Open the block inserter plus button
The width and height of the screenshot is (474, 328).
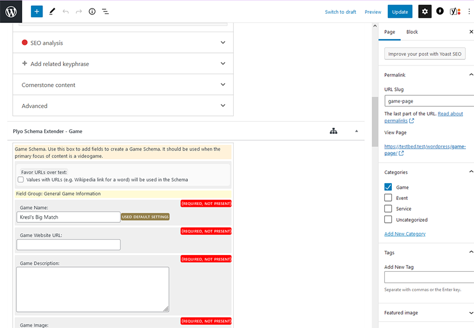click(37, 11)
